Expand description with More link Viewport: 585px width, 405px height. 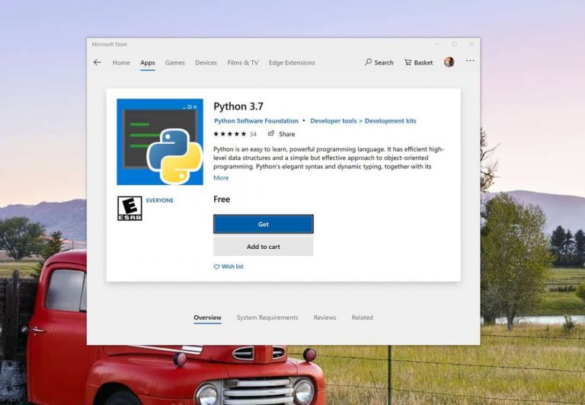tap(221, 178)
